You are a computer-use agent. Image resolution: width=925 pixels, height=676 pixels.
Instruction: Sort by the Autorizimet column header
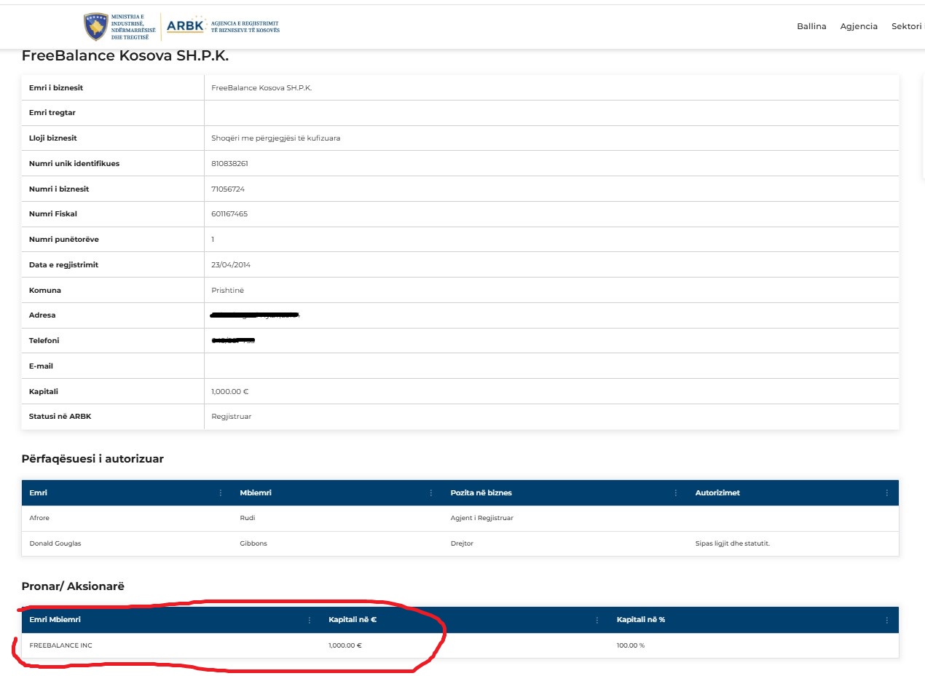[717, 493]
